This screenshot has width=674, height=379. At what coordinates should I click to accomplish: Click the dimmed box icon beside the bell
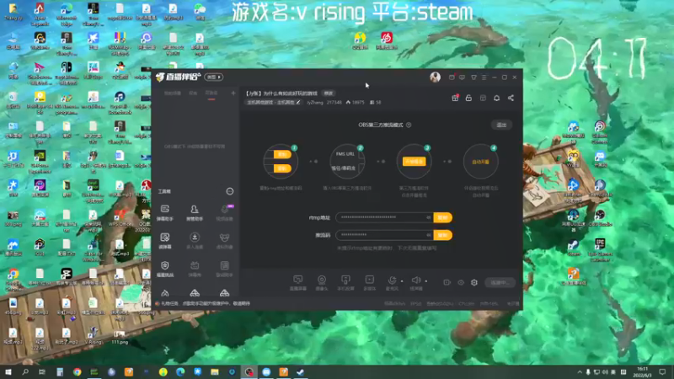point(483,98)
